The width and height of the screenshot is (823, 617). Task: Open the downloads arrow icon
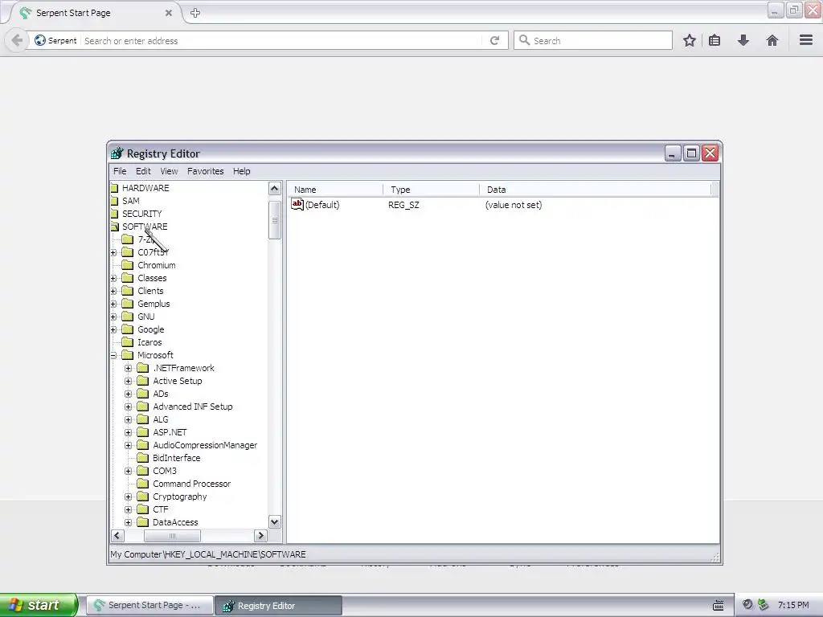pyautogui.click(x=743, y=40)
